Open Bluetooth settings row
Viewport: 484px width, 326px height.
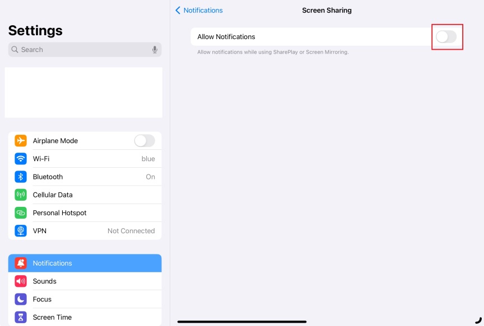coord(85,177)
